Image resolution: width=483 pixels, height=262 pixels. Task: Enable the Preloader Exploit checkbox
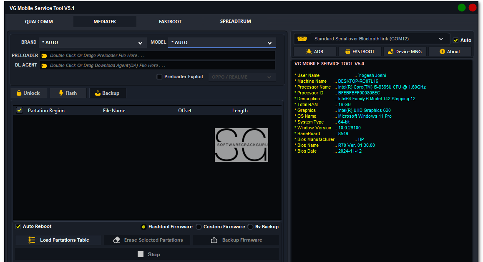(159, 77)
